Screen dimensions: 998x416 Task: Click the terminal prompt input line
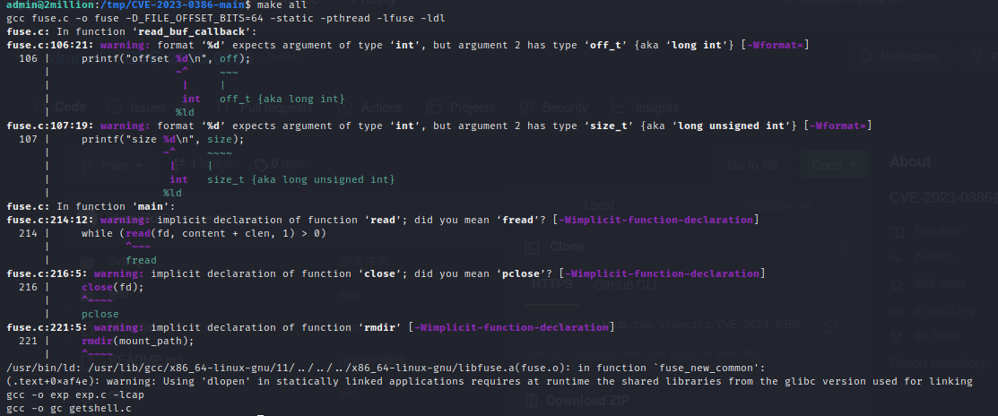pyautogui.click(x=260, y=414)
